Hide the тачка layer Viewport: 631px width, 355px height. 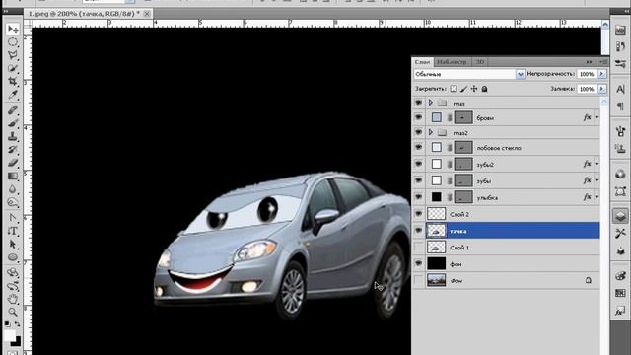[x=418, y=231]
